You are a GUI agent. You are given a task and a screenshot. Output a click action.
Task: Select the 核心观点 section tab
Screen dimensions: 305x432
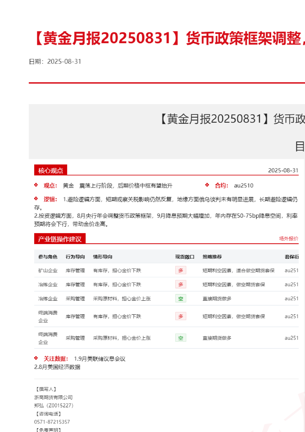point(51,170)
